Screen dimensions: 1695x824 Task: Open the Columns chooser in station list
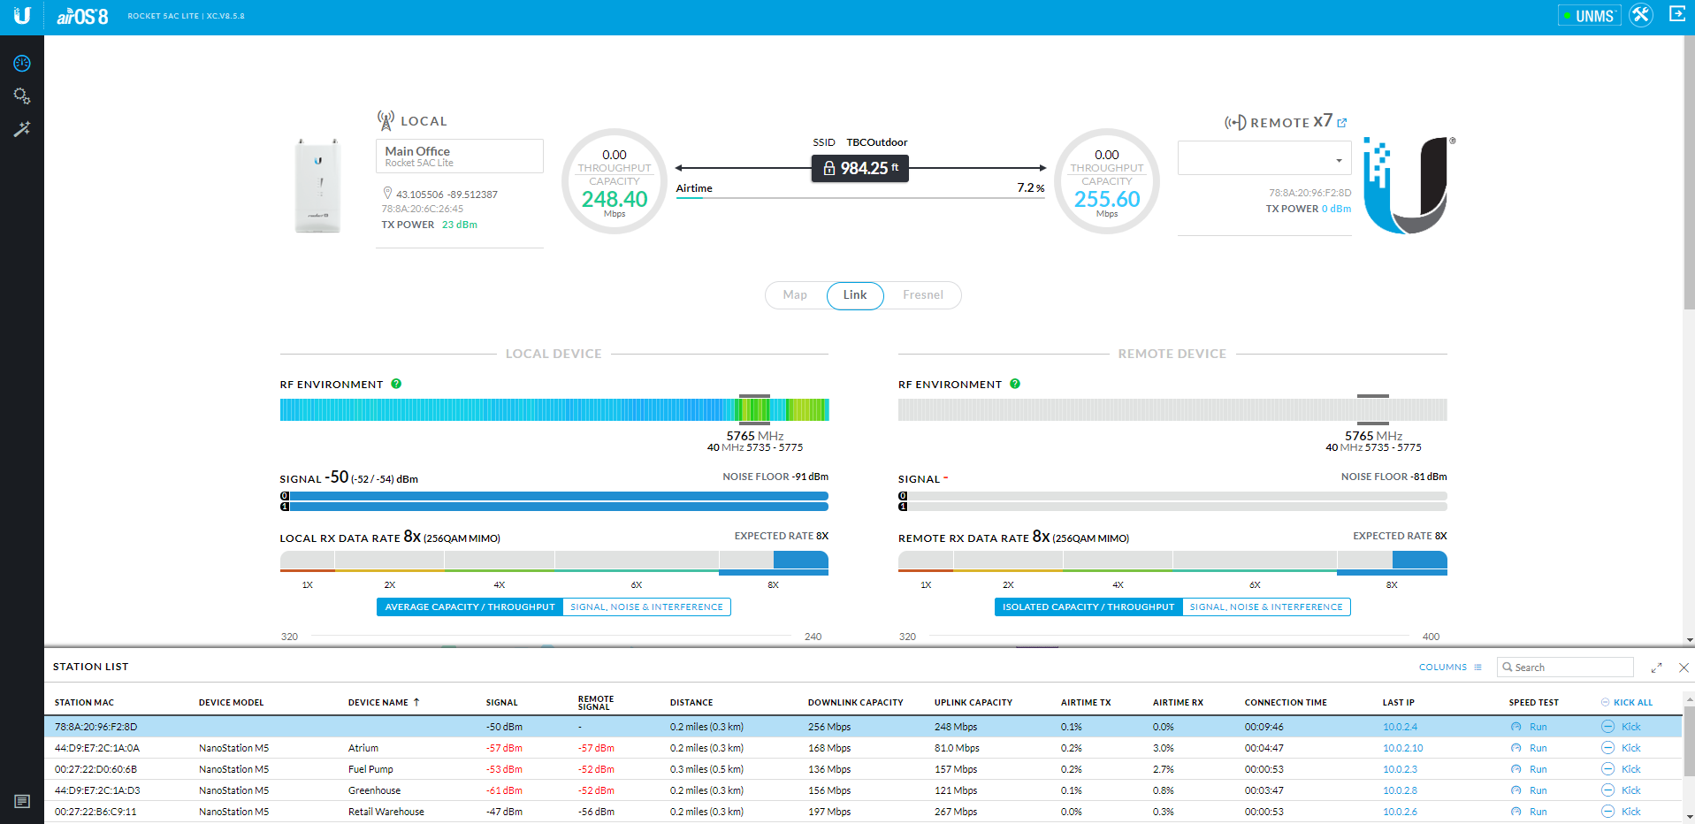coord(1450,668)
